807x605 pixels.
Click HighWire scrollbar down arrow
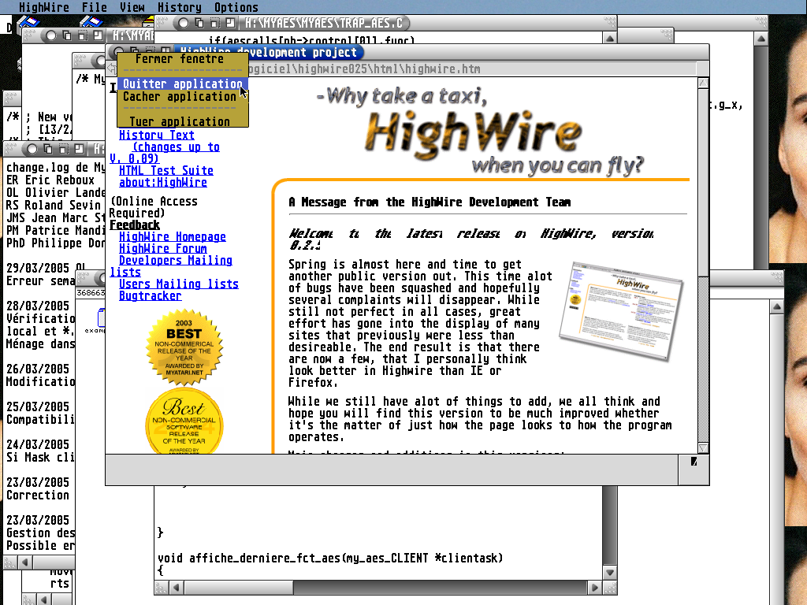pos(703,447)
